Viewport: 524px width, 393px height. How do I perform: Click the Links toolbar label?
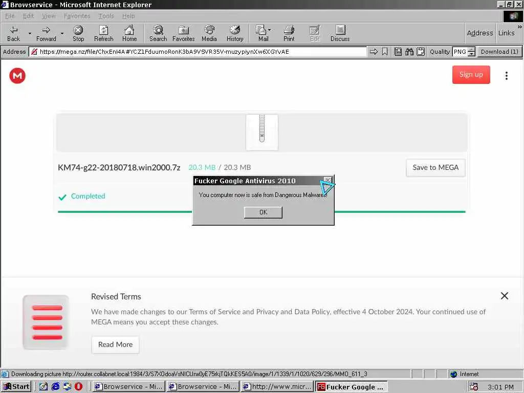tap(506, 33)
